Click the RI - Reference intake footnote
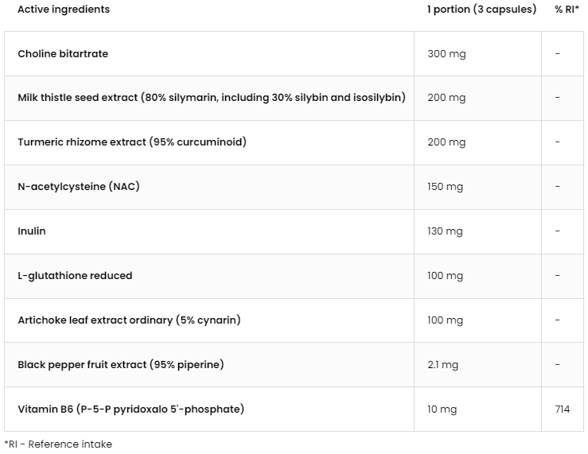Viewport: 588px width, 454px height. click(x=58, y=444)
